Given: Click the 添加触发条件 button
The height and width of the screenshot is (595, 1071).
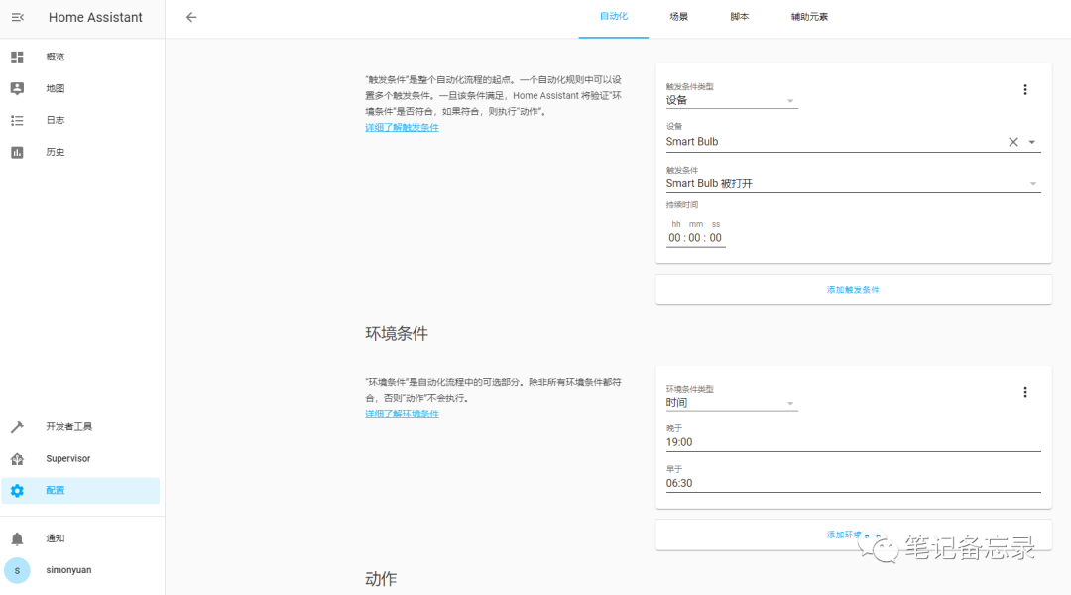Looking at the screenshot, I should pos(853,290).
